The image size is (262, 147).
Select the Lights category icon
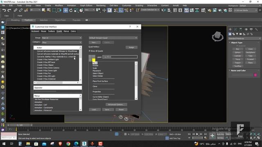pyautogui.click(x=237, y=34)
